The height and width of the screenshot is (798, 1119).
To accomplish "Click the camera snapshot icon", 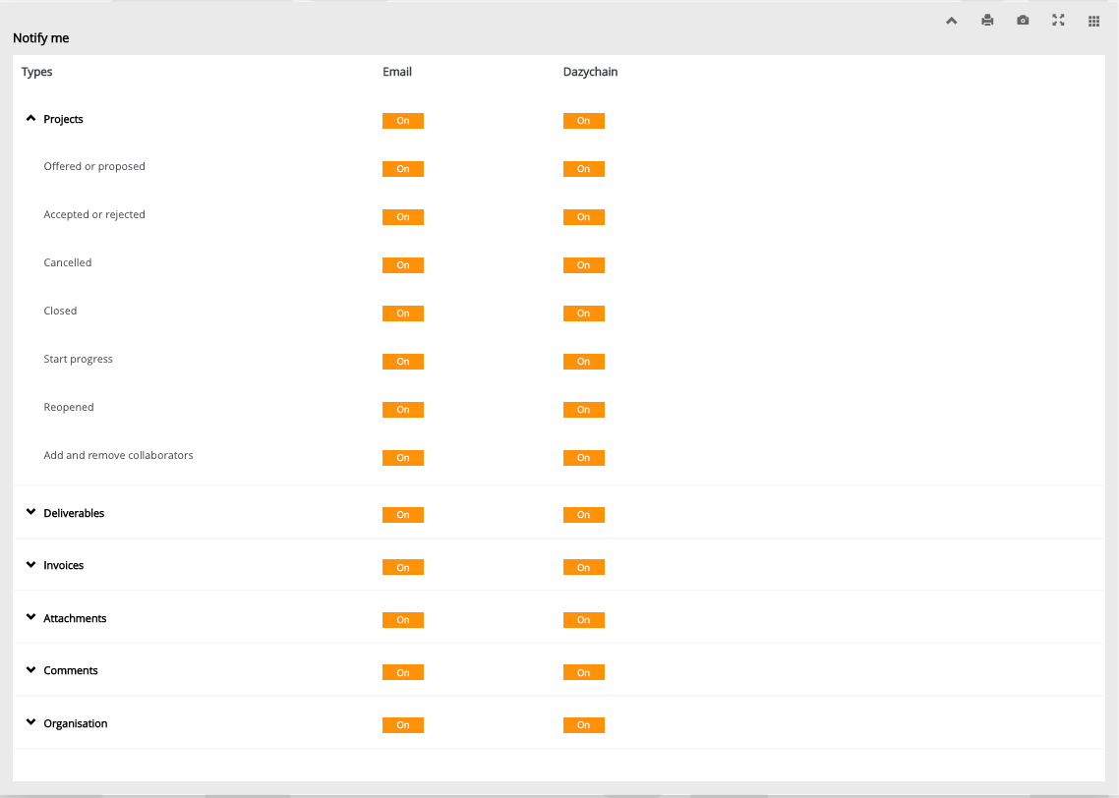I will click(x=1023, y=21).
